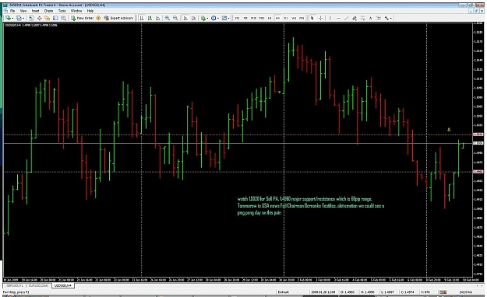Viewport: 487px width, 297px height.
Task: Draw a horizontal line tool
Action: 338,19
